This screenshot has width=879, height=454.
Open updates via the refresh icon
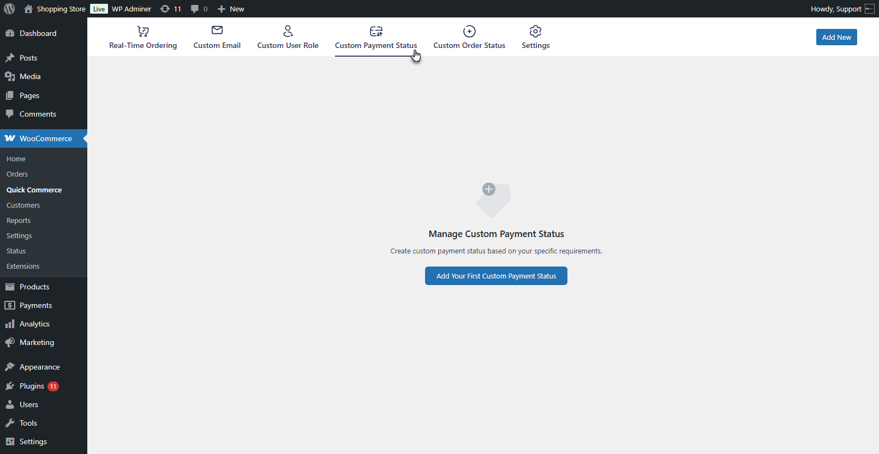click(x=165, y=9)
